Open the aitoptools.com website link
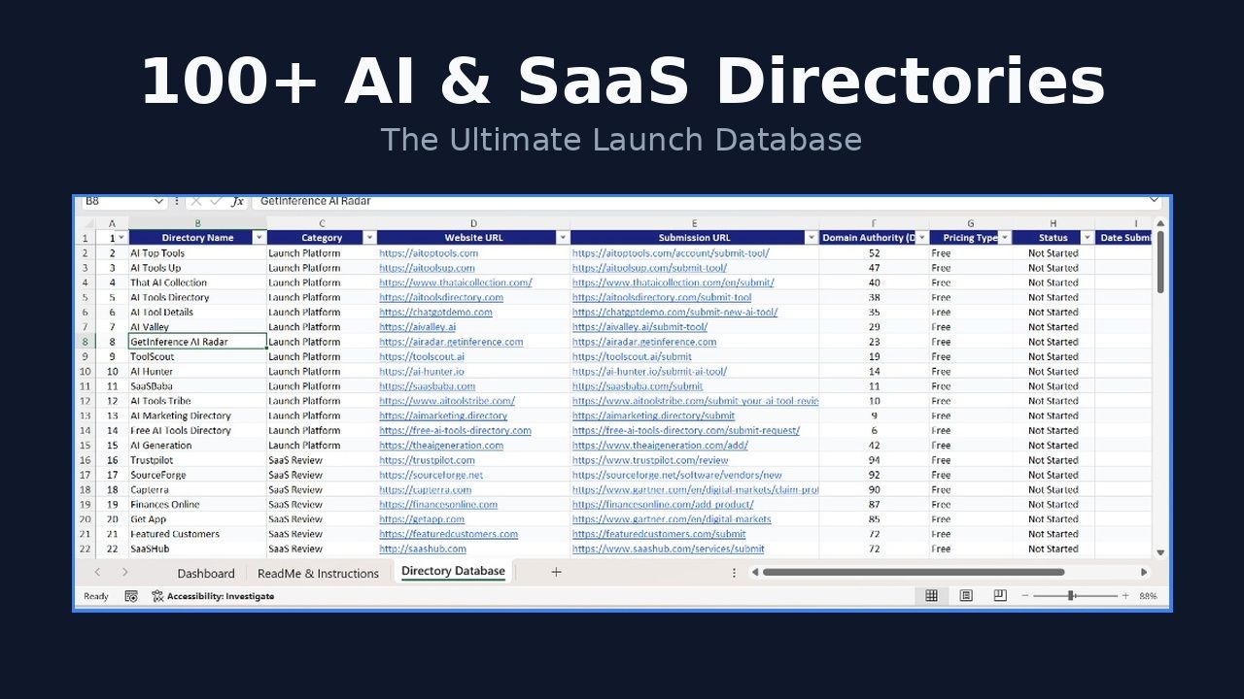 [x=429, y=253]
